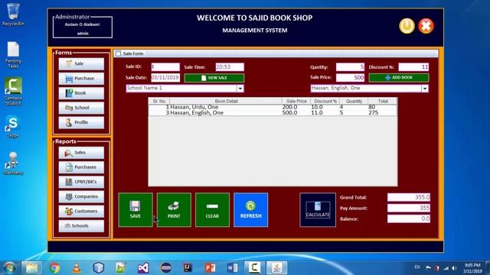Click the Sale Price column header
The width and height of the screenshot is (490, 275).
(x=296, y=101)
